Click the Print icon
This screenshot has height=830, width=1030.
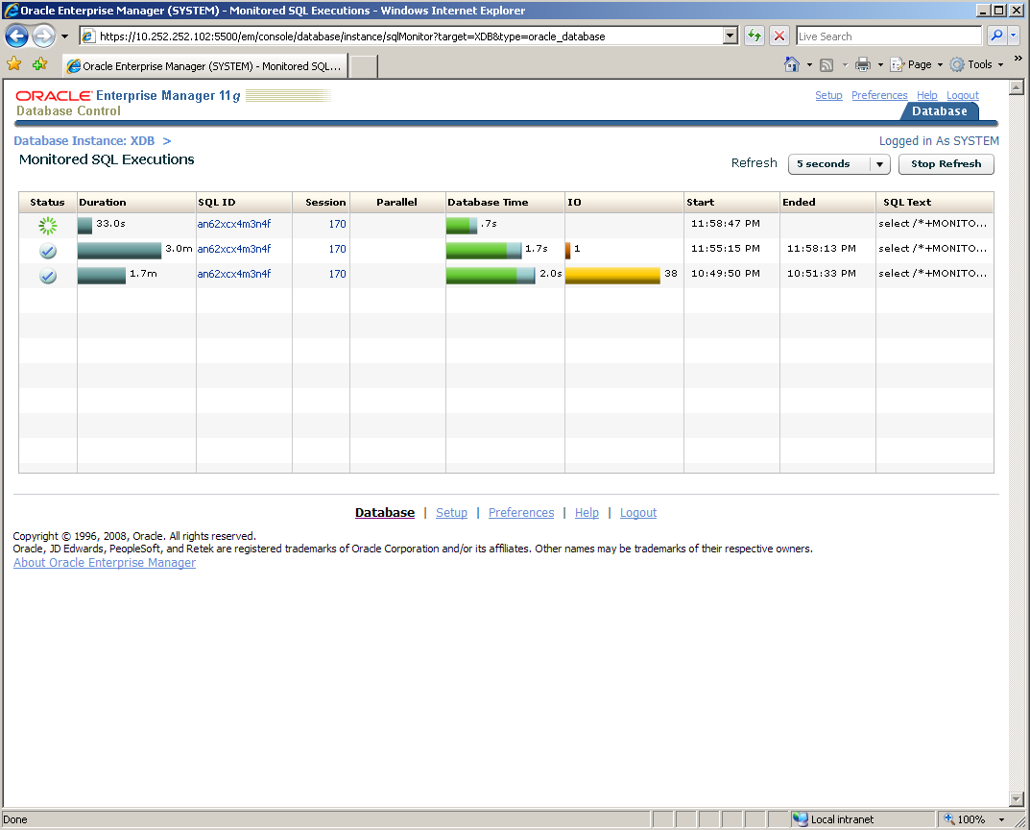(863, 64)
